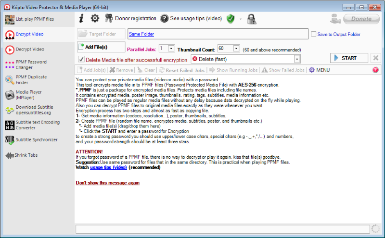Click Remove toolbar item
This screenshot has width=385, height=238.
tap(121, 70)
